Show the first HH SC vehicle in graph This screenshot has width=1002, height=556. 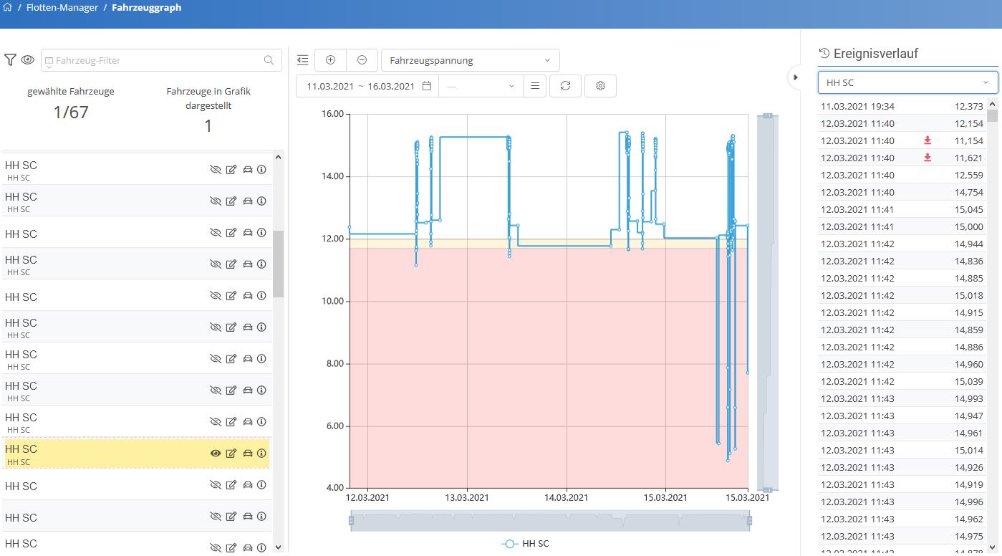(x=215, y=170)
